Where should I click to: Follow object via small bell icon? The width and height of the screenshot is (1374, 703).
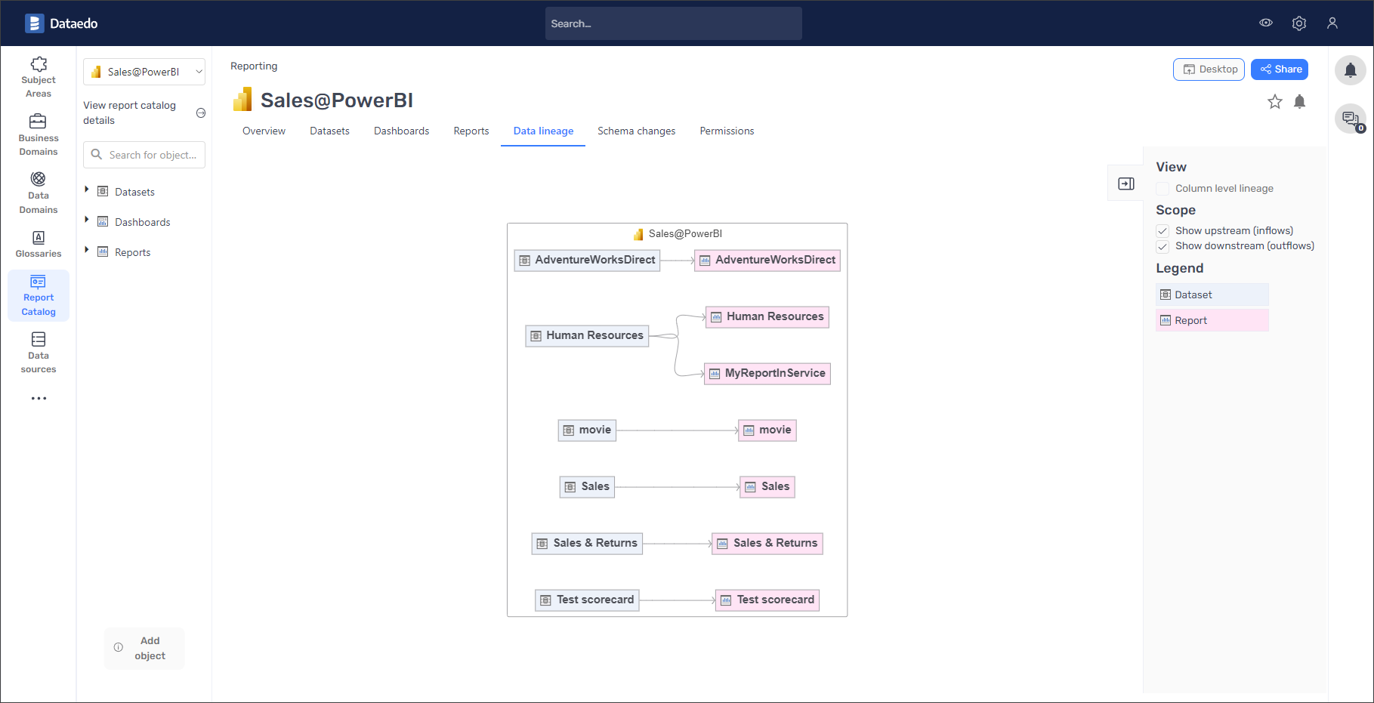1300,101
